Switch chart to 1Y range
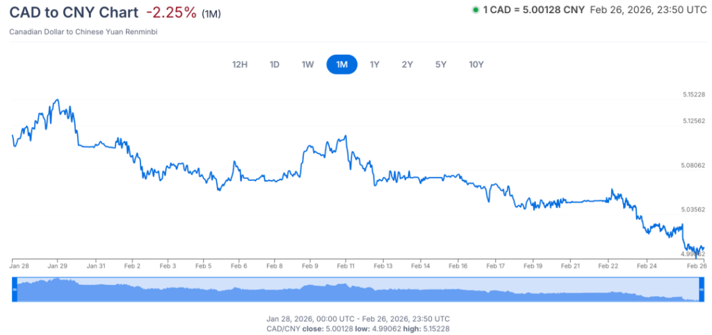 click(374, 65)
